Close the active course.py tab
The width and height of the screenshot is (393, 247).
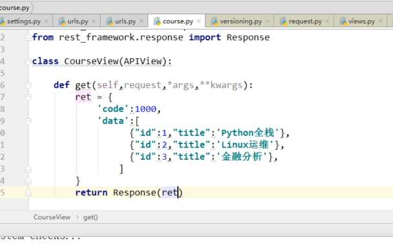198,21
